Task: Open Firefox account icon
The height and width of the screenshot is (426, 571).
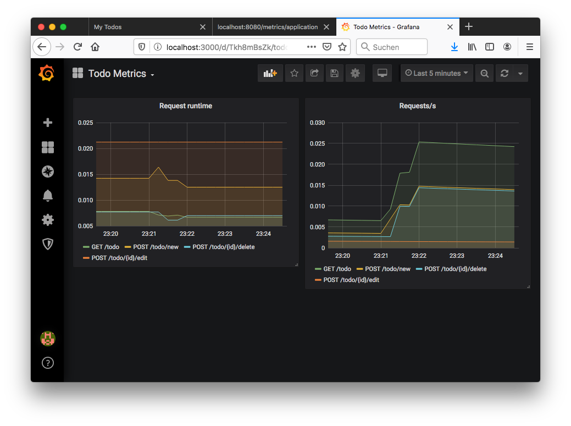Action: (507, 47)
